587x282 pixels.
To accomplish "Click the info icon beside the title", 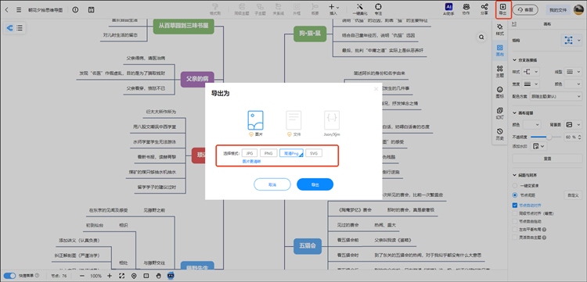I will 75,9.
